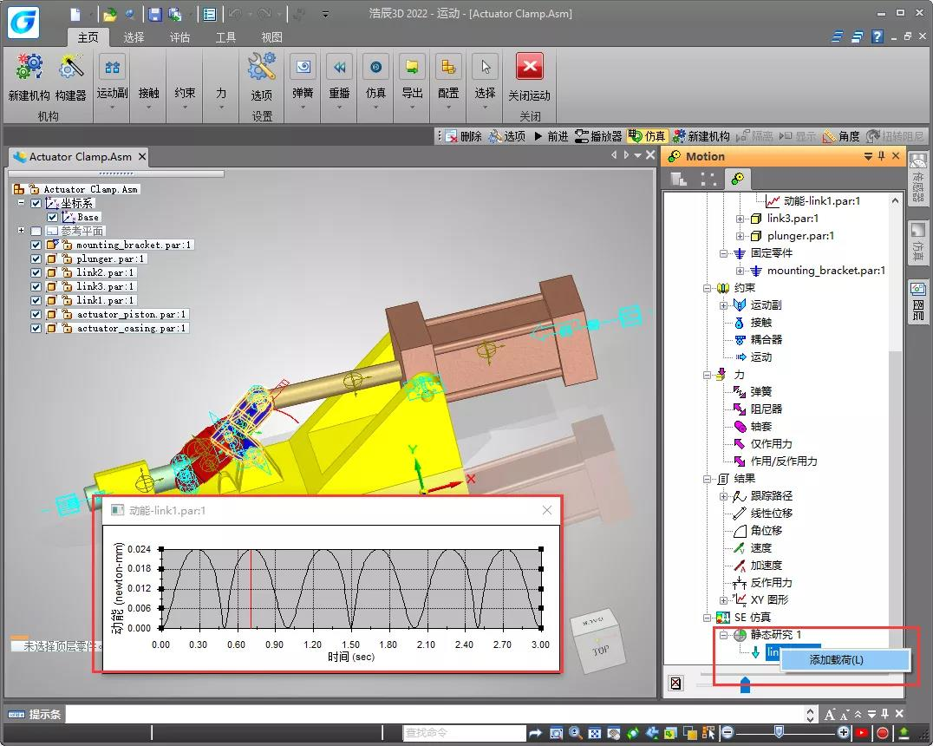Toggle the link2.par:1 visibility checkbox
Screen dimensions: 933x746
[x=36, y=272]
